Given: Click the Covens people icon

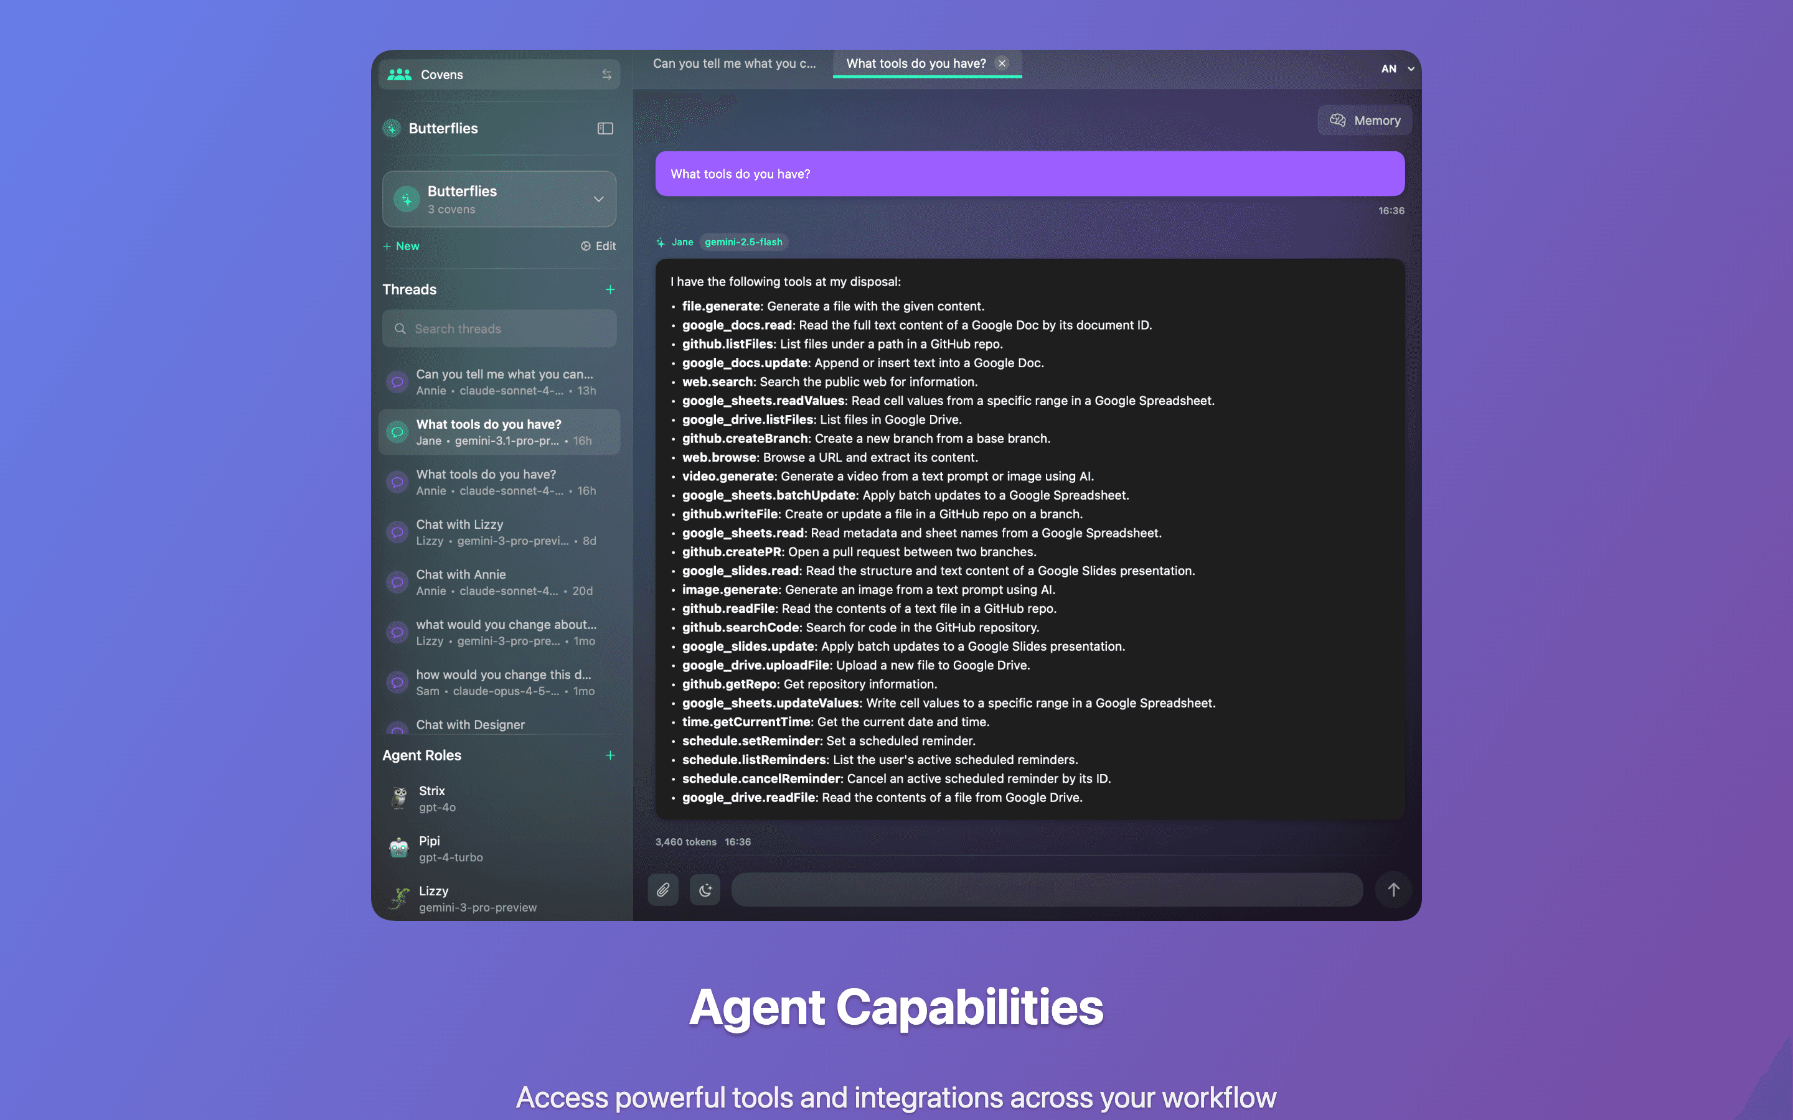Looking at the screenshot, I should (398, 74).
